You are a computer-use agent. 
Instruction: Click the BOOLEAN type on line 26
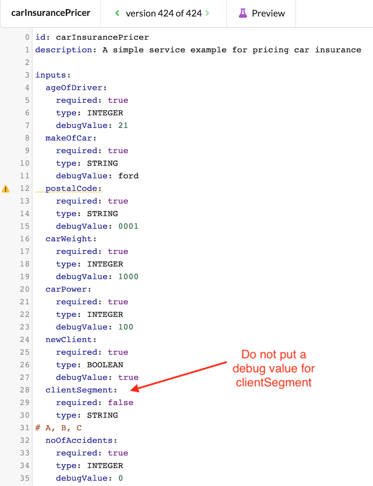click(105, 365)
